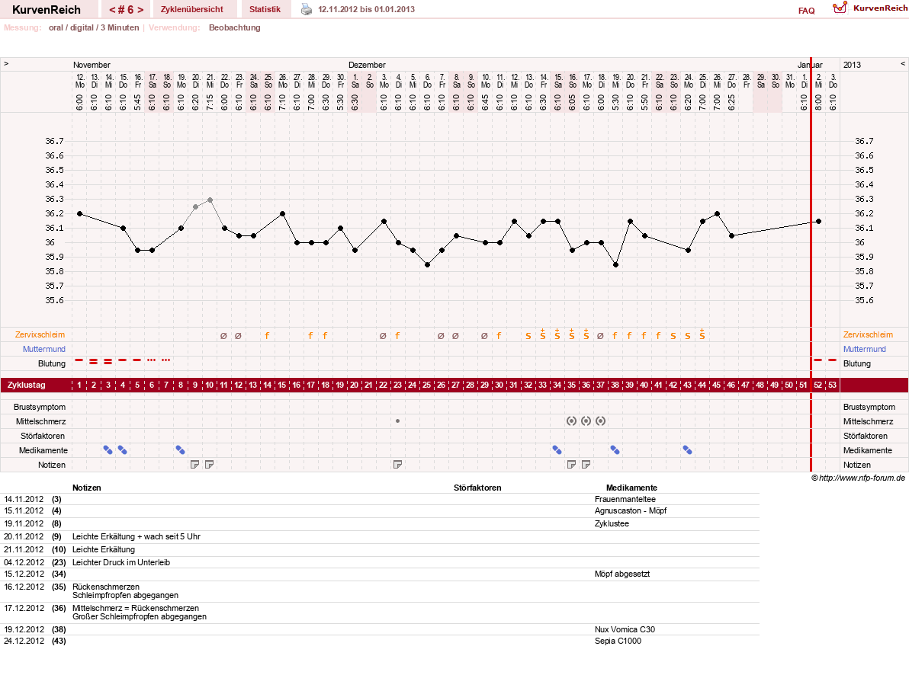The width and height of the screenshot is (909, 691).
Task: Click the medication pill icon on cycle day 3
Action: tap(108, 450)
